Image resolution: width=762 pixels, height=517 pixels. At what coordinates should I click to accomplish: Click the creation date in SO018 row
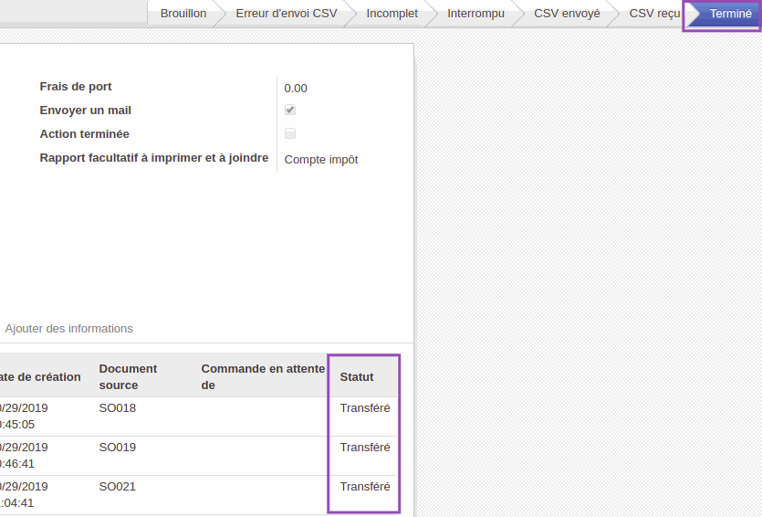coord(24,417)
